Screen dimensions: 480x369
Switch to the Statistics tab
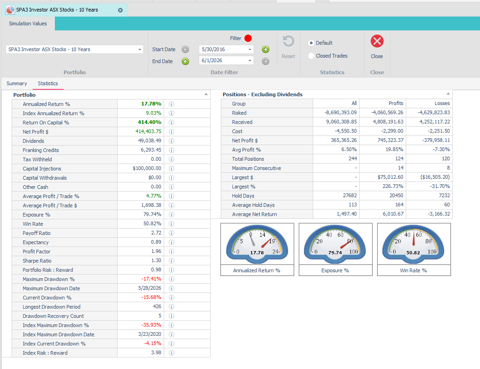48,83
